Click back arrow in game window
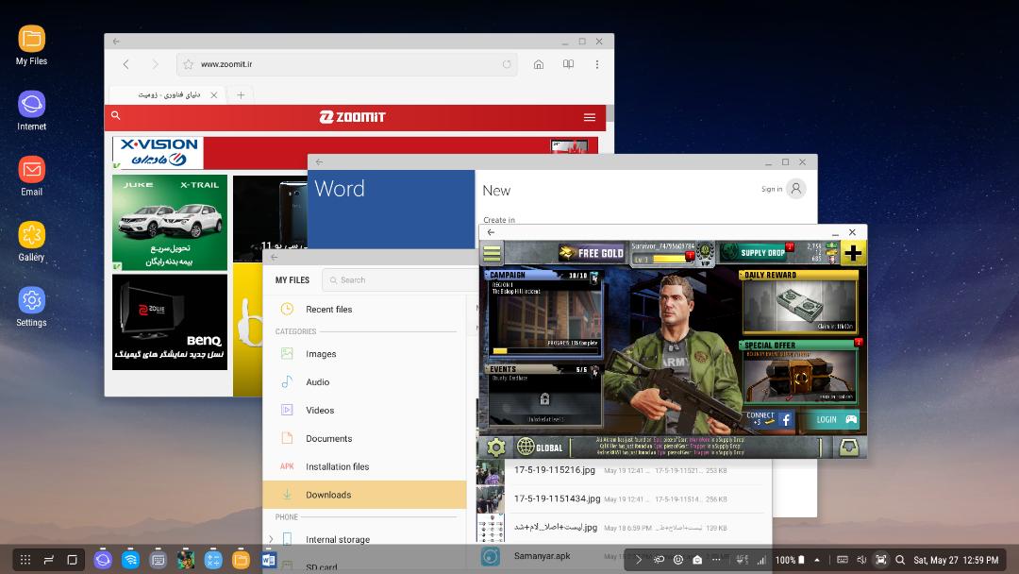Viewport: 1019px width, 574px height. click(491, 232)
